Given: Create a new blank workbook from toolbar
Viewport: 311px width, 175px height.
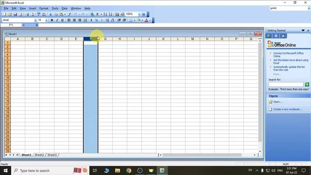Looking at the screenshot, I should click(4, 14).
